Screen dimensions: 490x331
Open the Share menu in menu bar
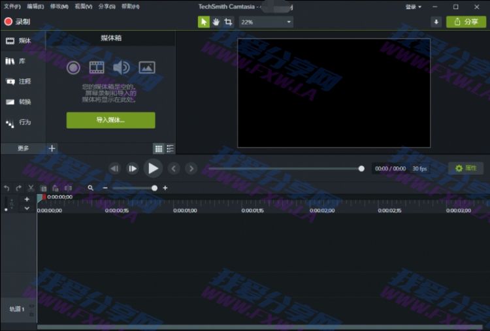tap(107, 7)
